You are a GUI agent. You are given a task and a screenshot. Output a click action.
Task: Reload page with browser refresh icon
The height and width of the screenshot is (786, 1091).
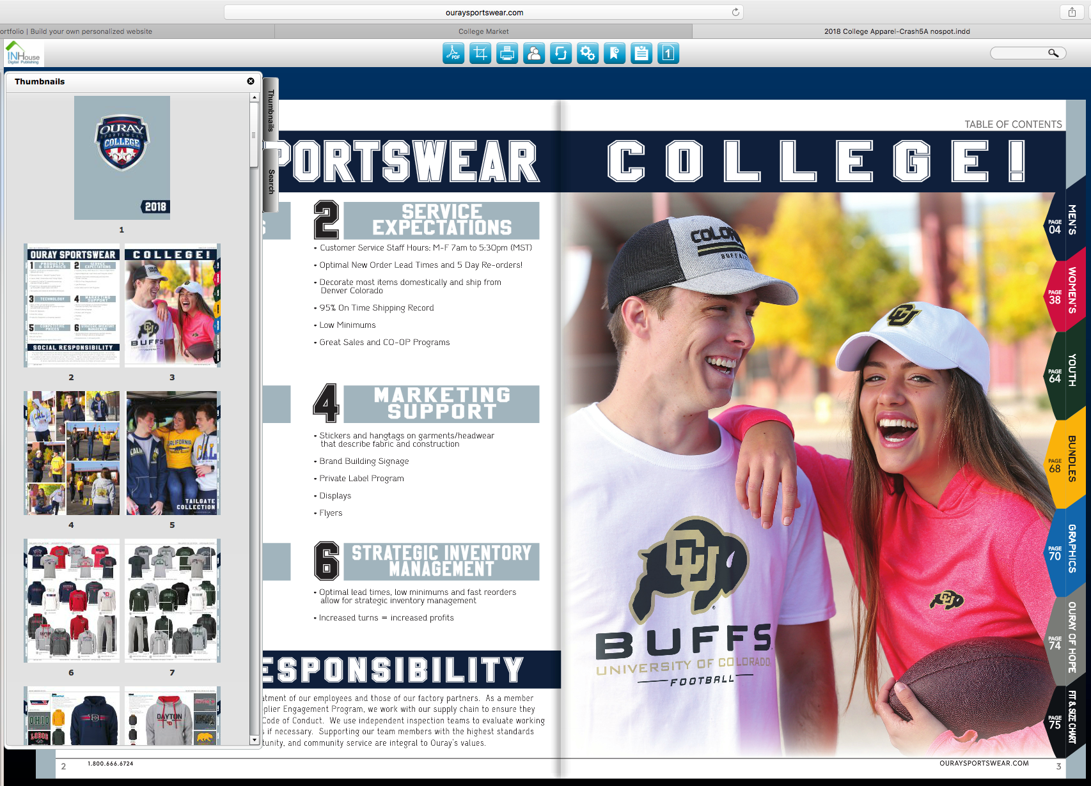pos(735,12)
